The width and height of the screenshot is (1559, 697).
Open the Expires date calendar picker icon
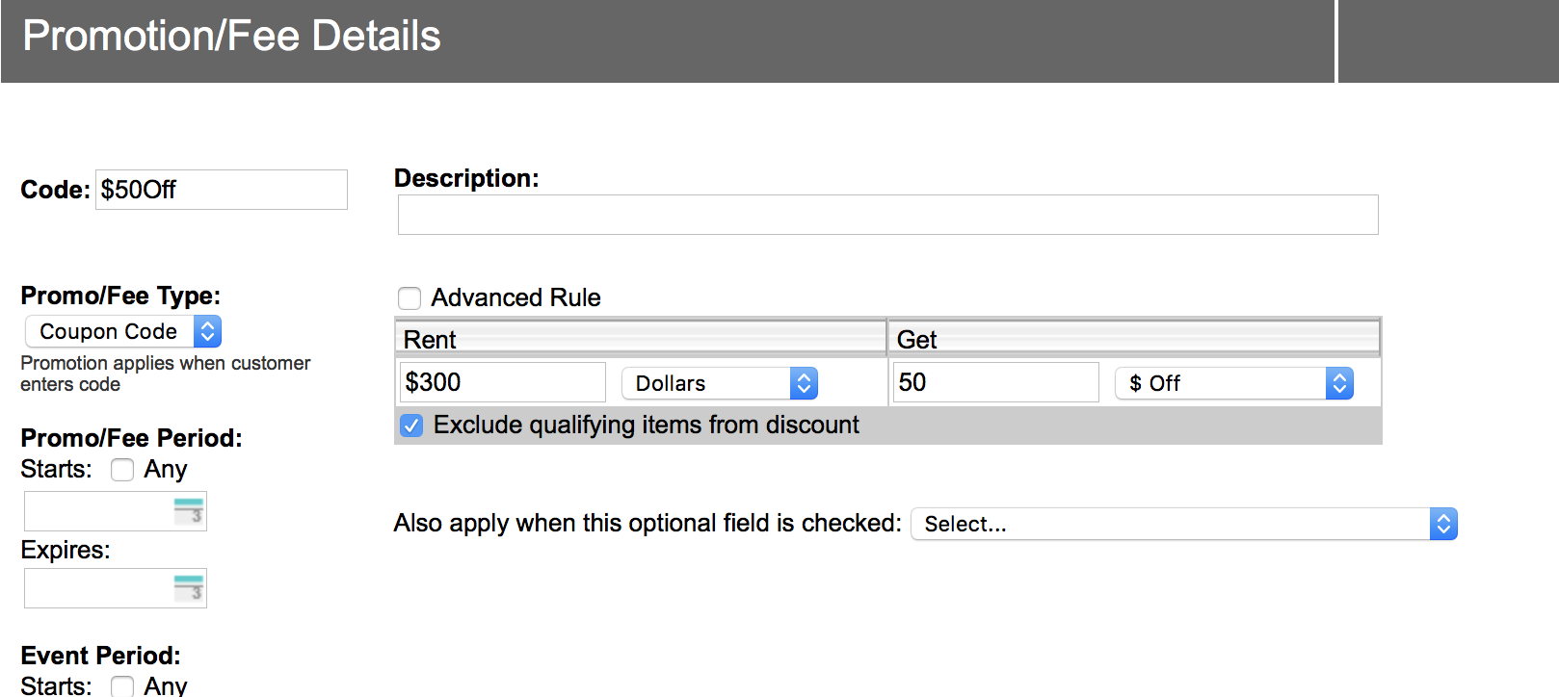coord(189,588)
